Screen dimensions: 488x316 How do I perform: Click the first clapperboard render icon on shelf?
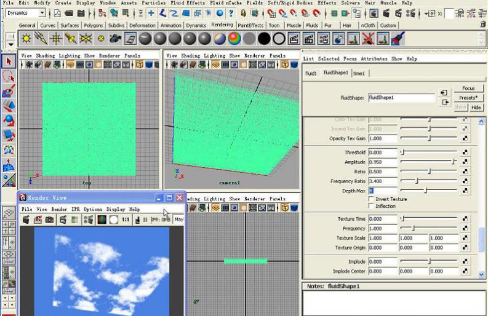point(294,39)
